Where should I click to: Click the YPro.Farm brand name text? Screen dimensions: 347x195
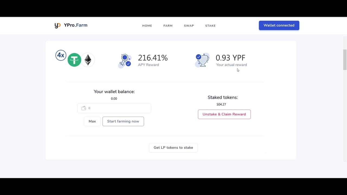76,25
